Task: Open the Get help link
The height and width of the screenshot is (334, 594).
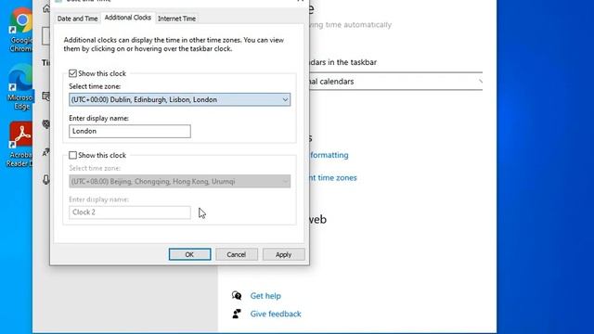Action: (x=265, y=296)
